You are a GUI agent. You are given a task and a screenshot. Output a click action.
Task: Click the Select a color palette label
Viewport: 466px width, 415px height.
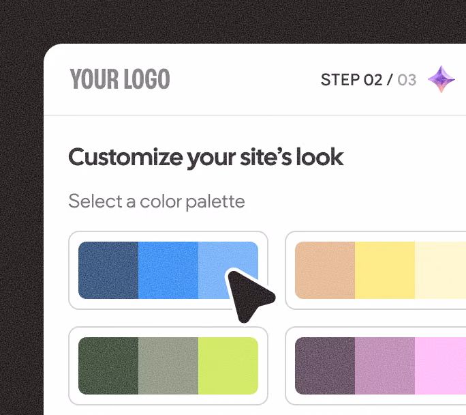point(156,201)
